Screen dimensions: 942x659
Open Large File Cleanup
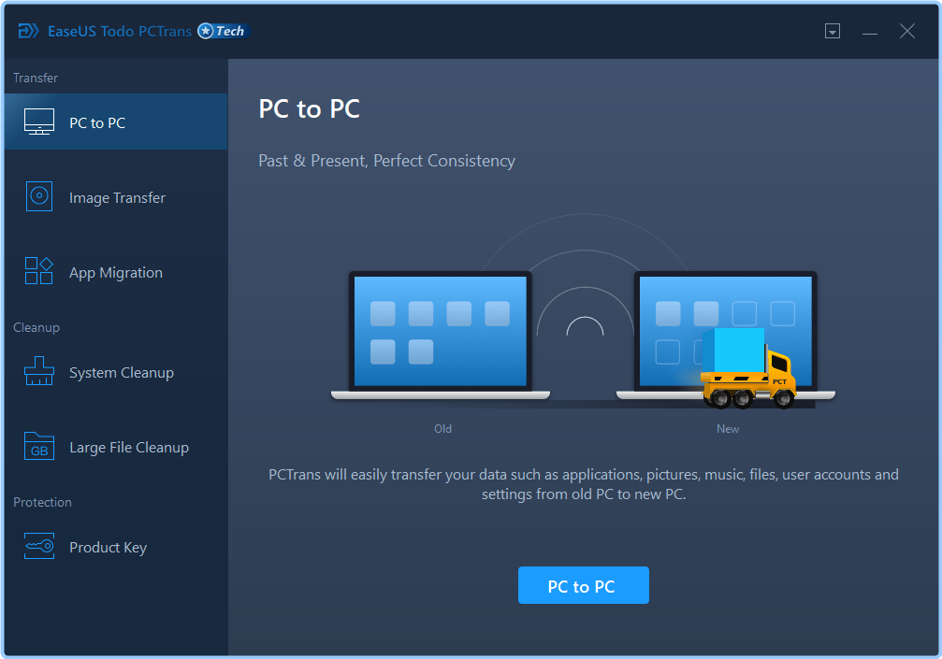pos(116,447)
